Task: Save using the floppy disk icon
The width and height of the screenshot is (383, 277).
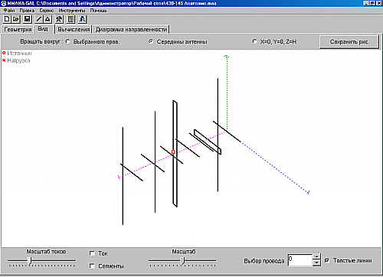Action: pos(28,19)
